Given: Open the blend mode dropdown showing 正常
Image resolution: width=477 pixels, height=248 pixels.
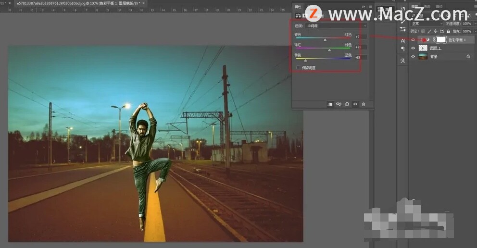Looking at the screenshot, I should [x=427, y=24].
